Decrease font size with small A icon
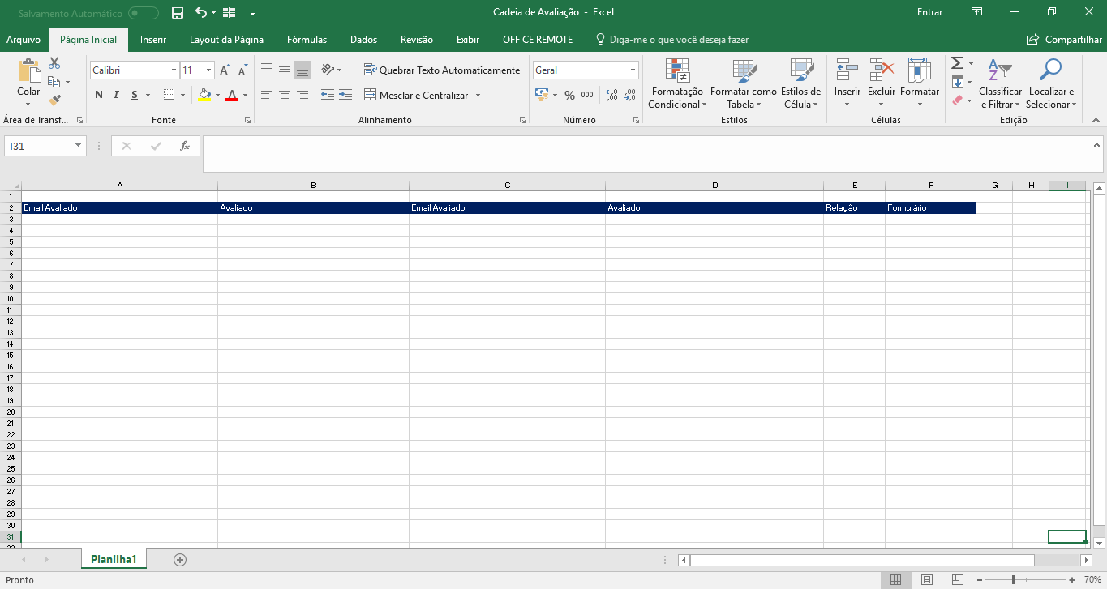This screenshot has height=589, width=1107. click(x=242, y=71)
